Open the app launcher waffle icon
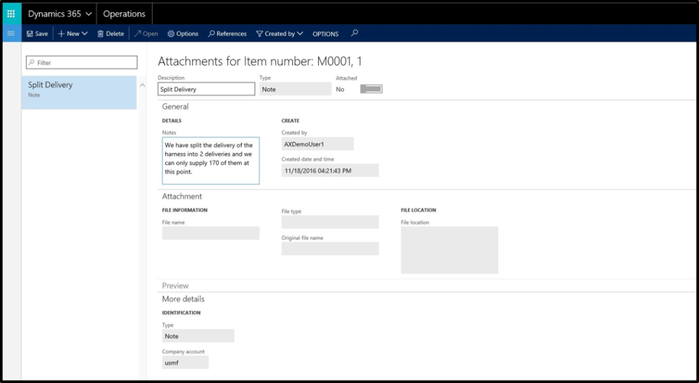699x383 pixels. (x=11, y=14)
